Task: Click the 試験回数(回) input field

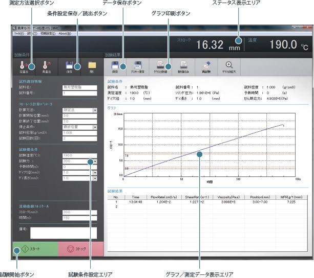Action: coord(80,138)
